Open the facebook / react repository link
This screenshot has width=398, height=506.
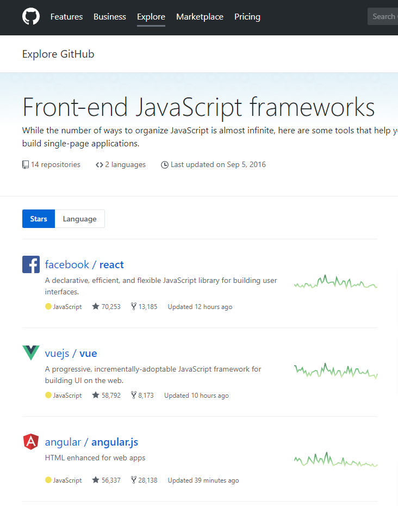pos(84,264)
